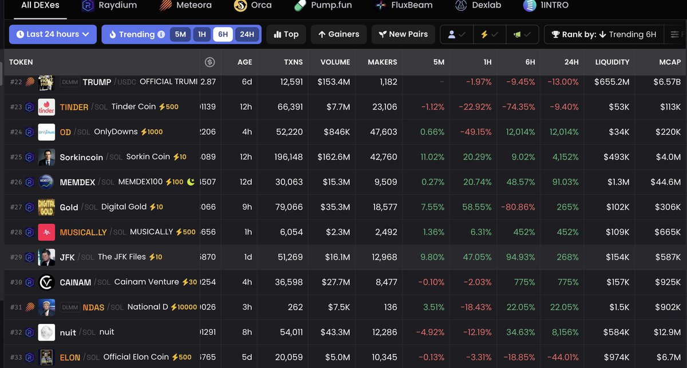
Task: Click the OnlyDowns token logo
Action: pyautogui.click(x=46, y=132)
